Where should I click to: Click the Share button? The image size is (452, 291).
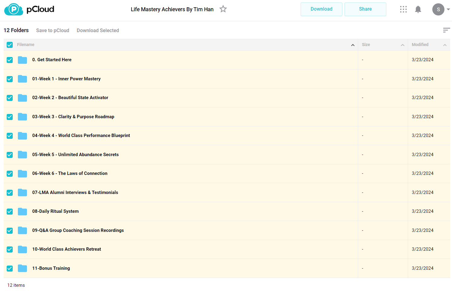point(365,9)
